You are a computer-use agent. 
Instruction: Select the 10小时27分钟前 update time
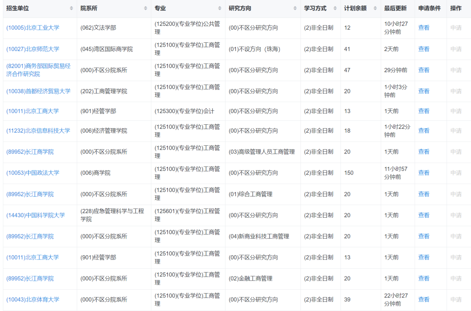click(x=396, y=27)
